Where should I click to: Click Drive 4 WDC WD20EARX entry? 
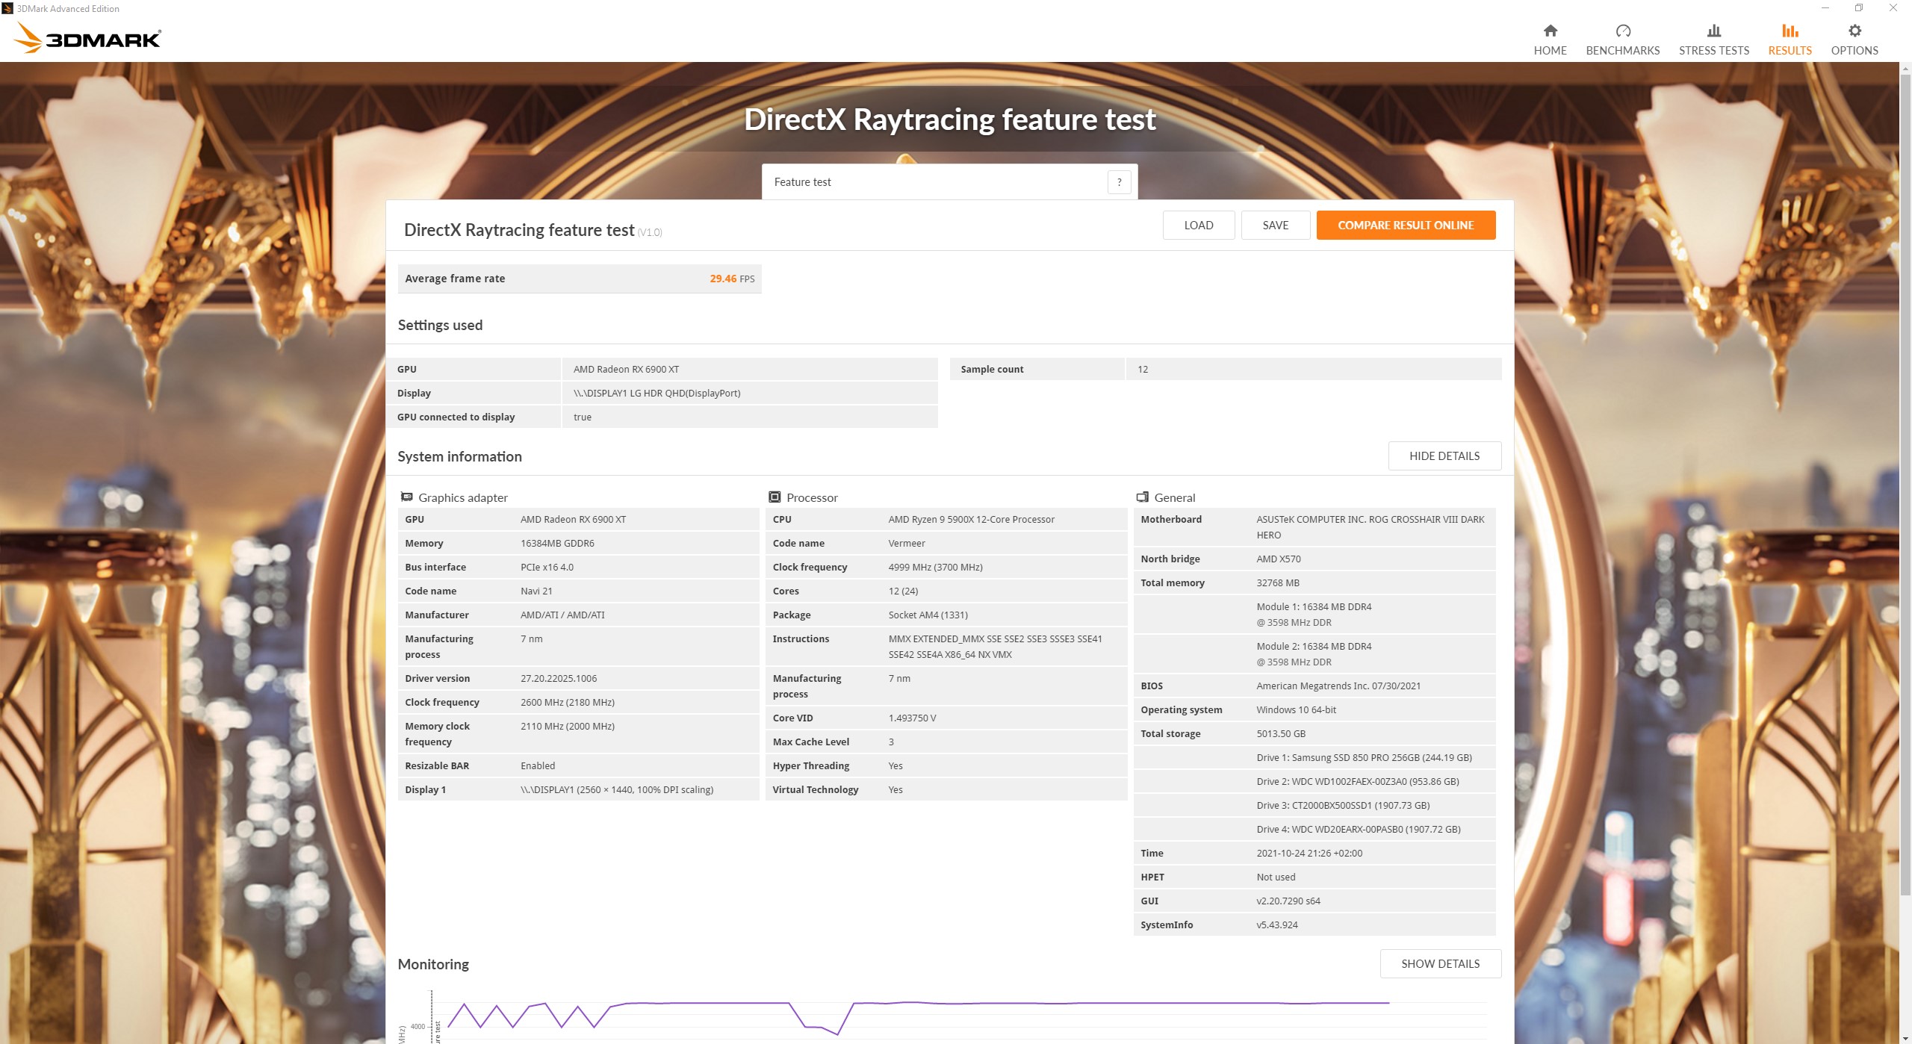coord(1358,829)
